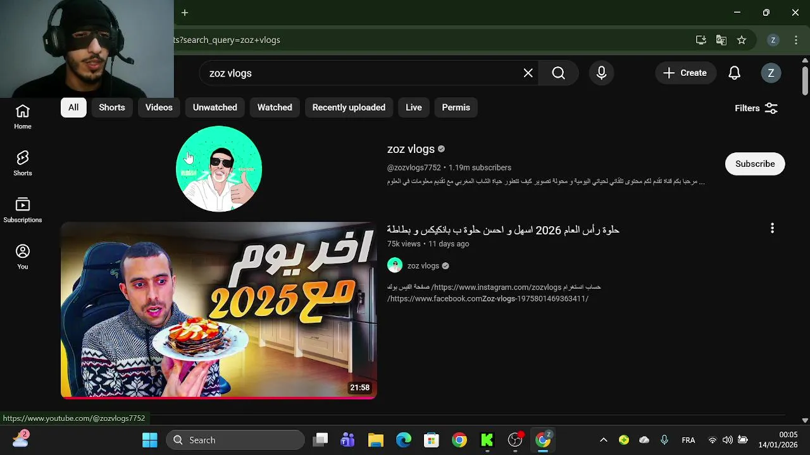Filter by Recently uploaded

(x=349, y=107)
